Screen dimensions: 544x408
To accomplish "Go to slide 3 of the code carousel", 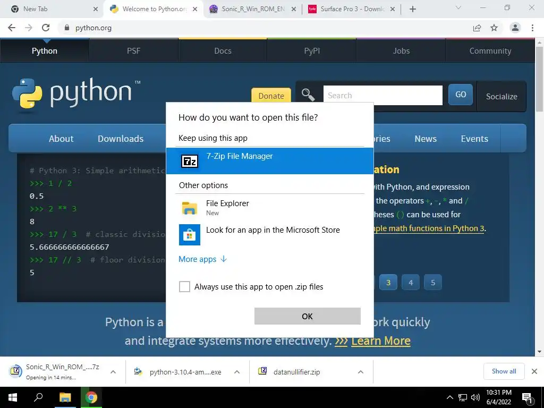I will tap(388, 283).
